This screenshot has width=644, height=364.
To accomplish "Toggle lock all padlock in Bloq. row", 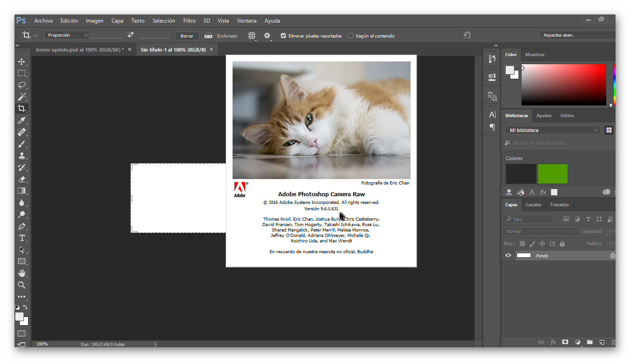I will pyautogui.click(x=562, y=244).
